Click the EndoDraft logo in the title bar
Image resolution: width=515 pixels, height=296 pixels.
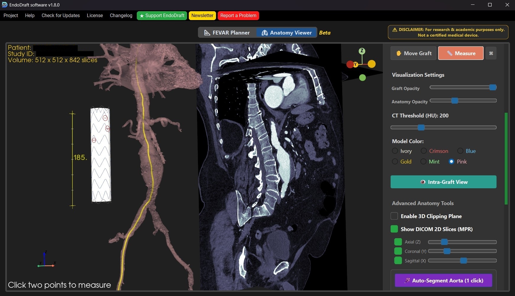[4, 5]
